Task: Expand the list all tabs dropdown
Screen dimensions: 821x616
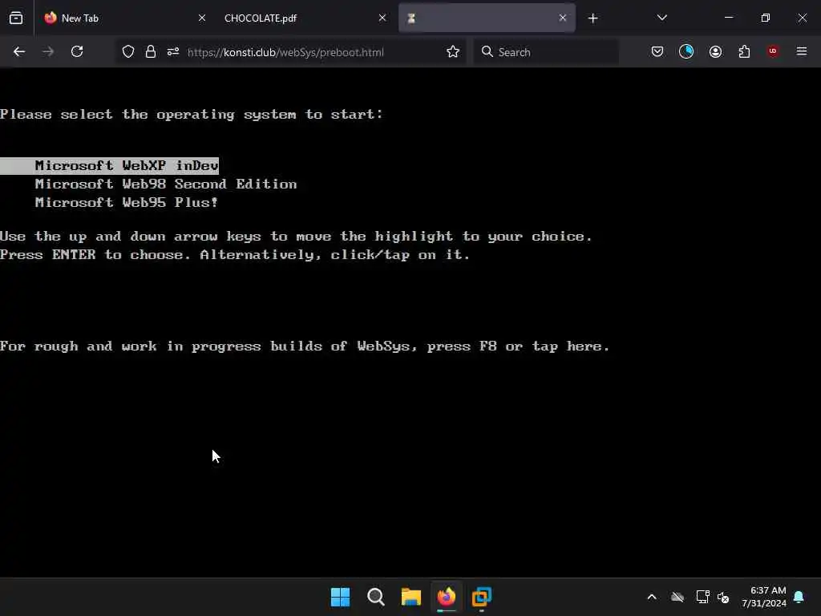Action: point(661,18)
